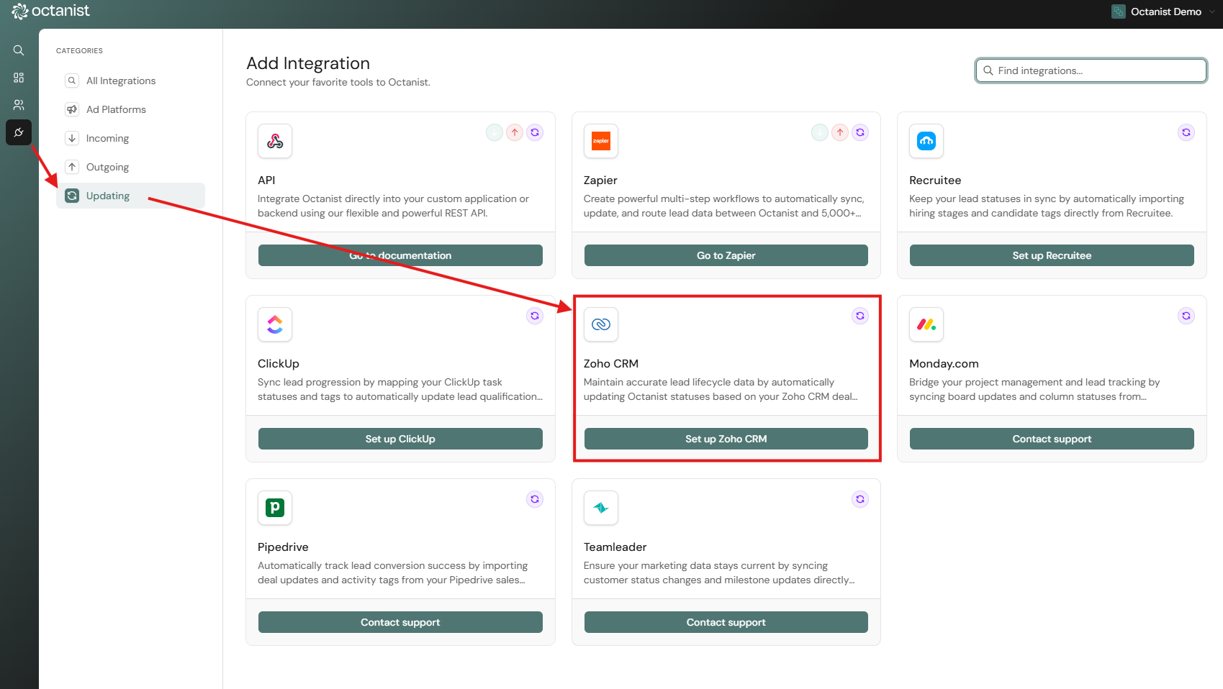
Task: Click the Pipedrive logo icon
Action: tap(274, 508)
